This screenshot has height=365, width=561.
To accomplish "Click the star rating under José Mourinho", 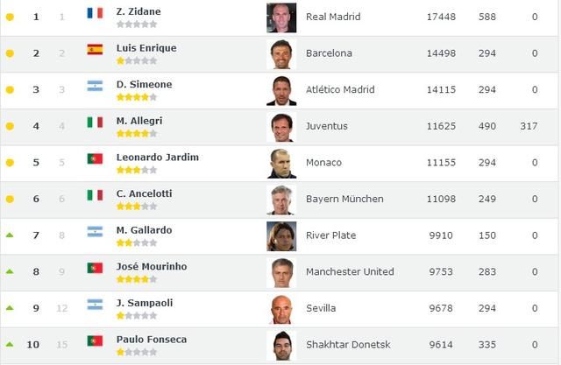I will point(137,279).
